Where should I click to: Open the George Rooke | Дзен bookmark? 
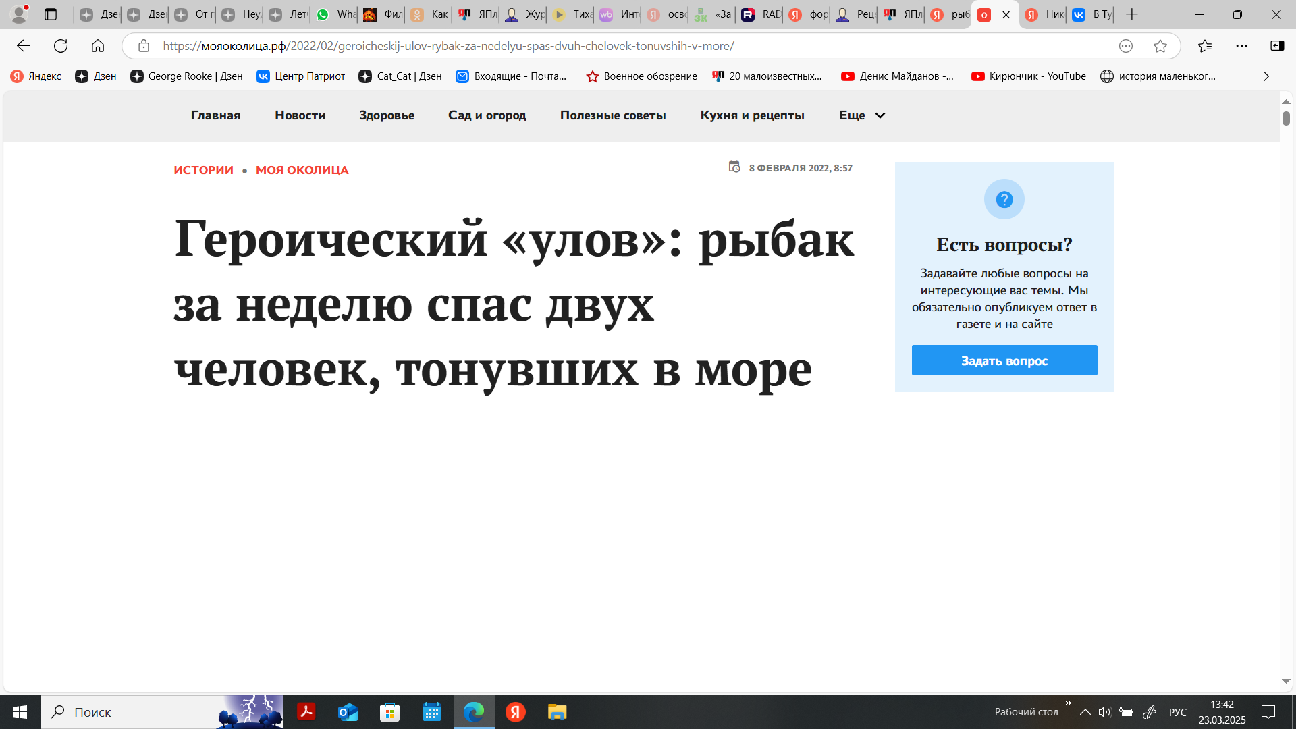[x=186, y=76]
